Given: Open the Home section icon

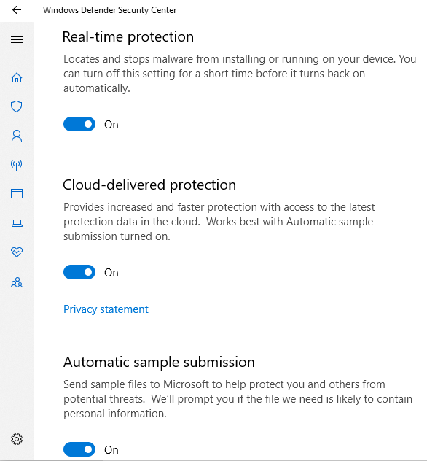Looking at the screenshot, I should coord(17,77).
